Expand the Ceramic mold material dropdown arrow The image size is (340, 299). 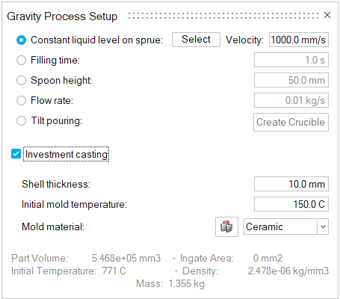pyautogui.click(x=323, y=226)
